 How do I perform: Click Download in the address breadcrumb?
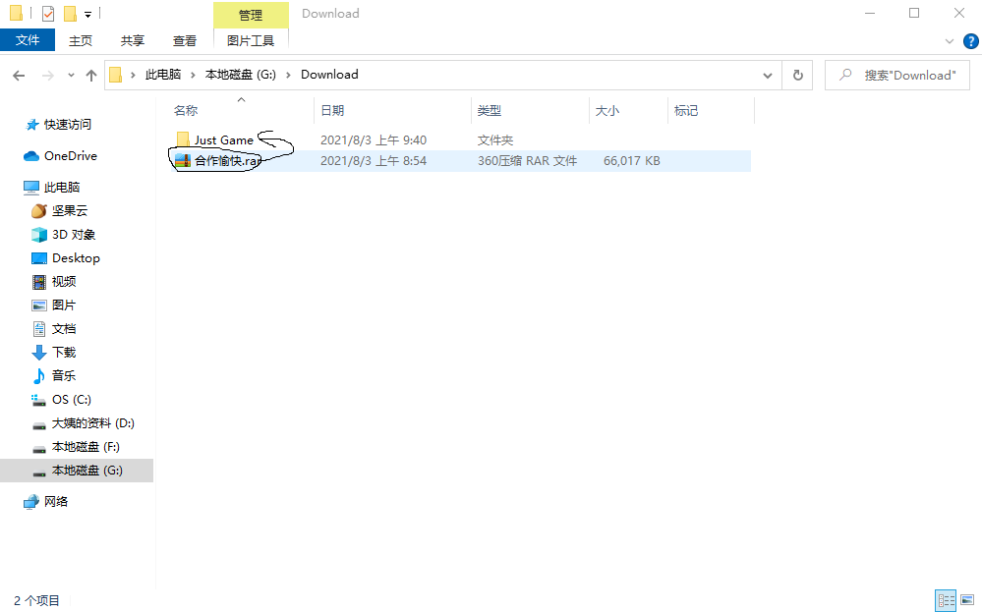[329, 75]
